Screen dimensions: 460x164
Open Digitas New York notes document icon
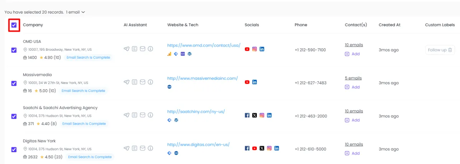pos(135,148)
